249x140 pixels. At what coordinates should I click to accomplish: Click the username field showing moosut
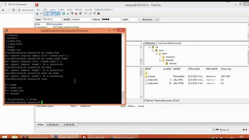pyautogui.click(x=81, y=19)
